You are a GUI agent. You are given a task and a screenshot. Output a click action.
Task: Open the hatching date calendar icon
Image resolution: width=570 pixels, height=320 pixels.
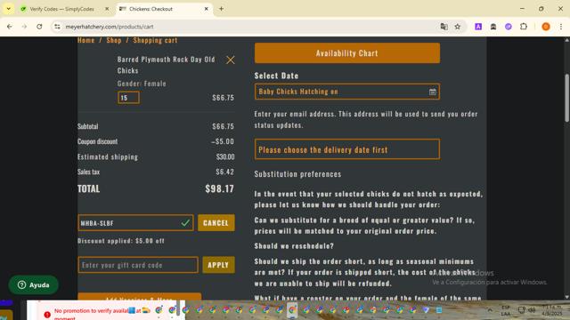432,92
